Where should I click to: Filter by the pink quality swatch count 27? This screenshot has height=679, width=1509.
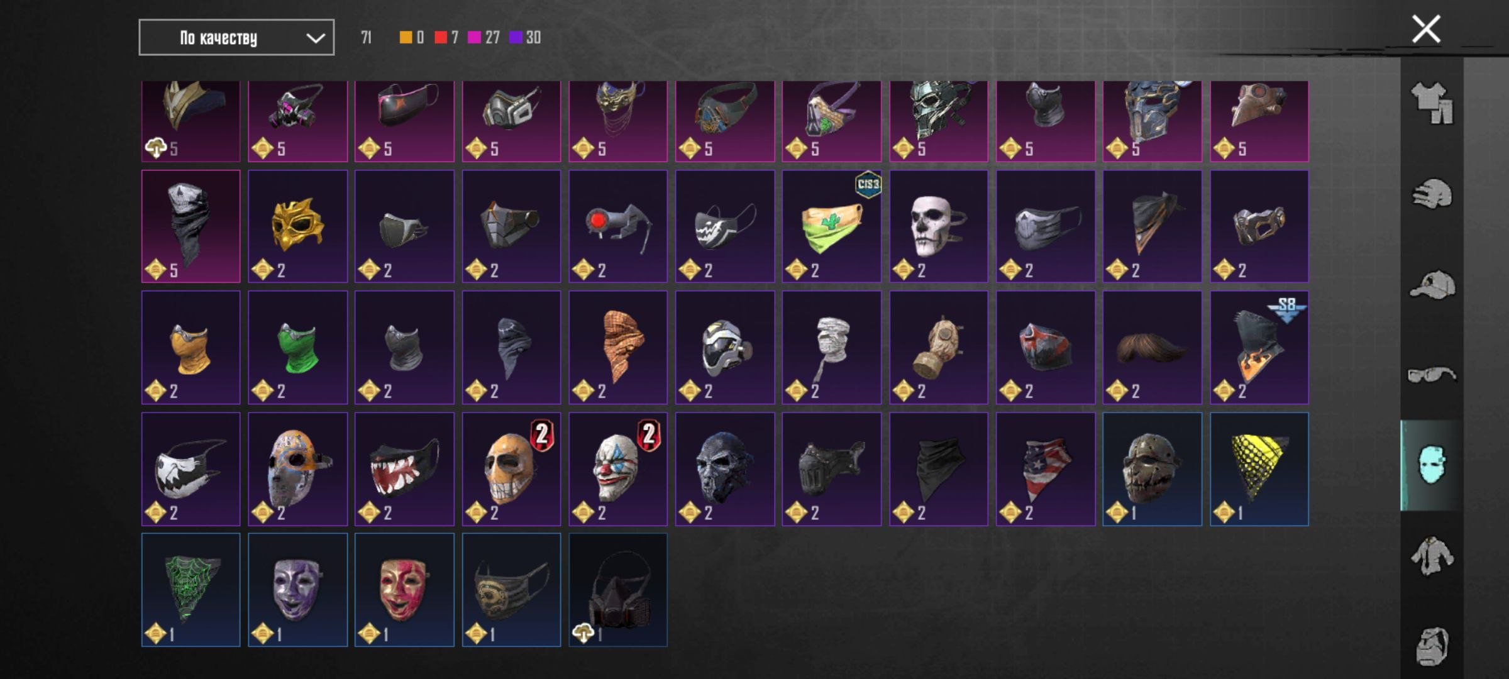[x=484, y=38]
